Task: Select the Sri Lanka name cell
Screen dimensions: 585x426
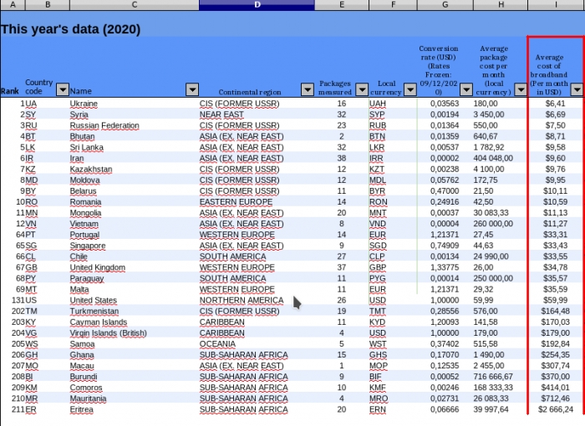Action: [135, 147]
